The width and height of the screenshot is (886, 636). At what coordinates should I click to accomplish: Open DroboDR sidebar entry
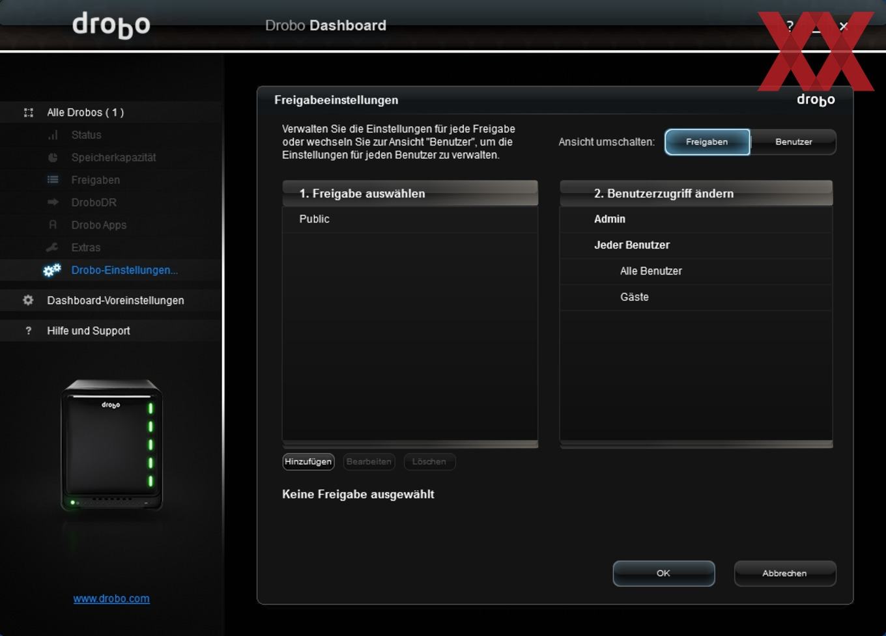(94, 202)
